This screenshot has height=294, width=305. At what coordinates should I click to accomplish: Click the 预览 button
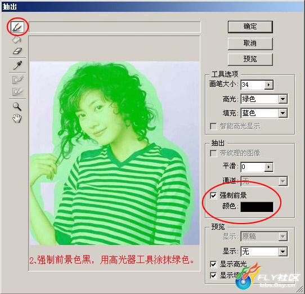point(250,59)
